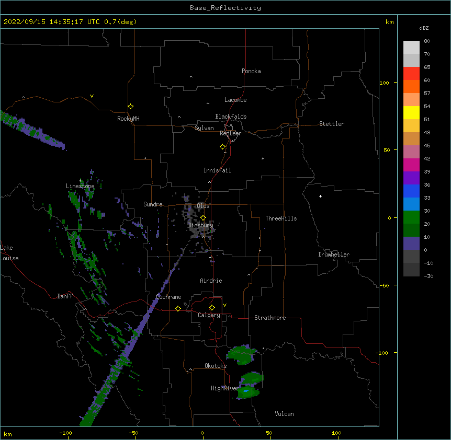Image resolution: width=451 pixels, height=440 pixels.
Task: Click the dBZ legend heading
Action: [x=424, y=28]
